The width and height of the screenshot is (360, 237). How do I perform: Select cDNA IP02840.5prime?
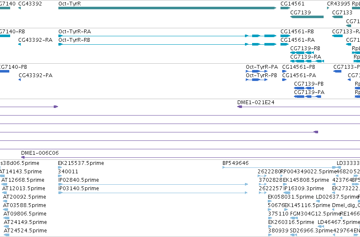pyautogui.click(x=153, y=184)
